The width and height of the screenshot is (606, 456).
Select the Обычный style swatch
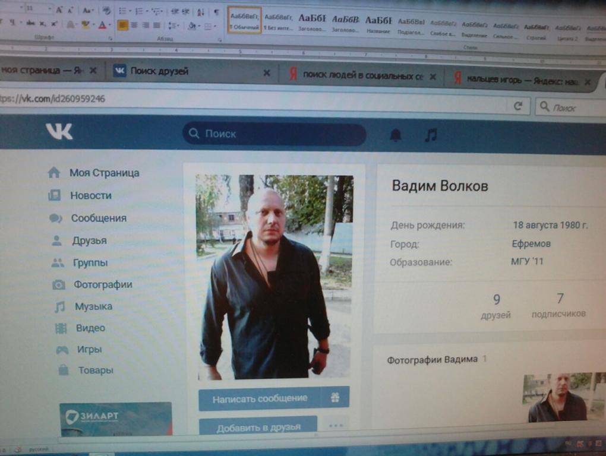[x=244, y=21]
